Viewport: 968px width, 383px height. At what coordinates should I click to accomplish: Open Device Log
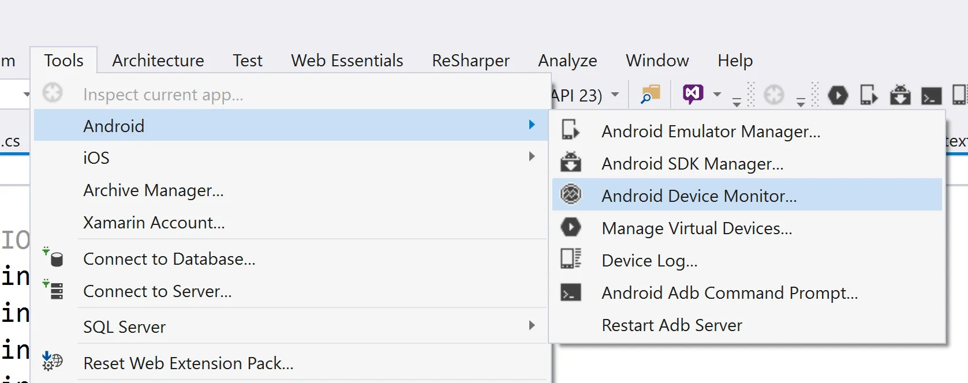[x=747, y=260]
